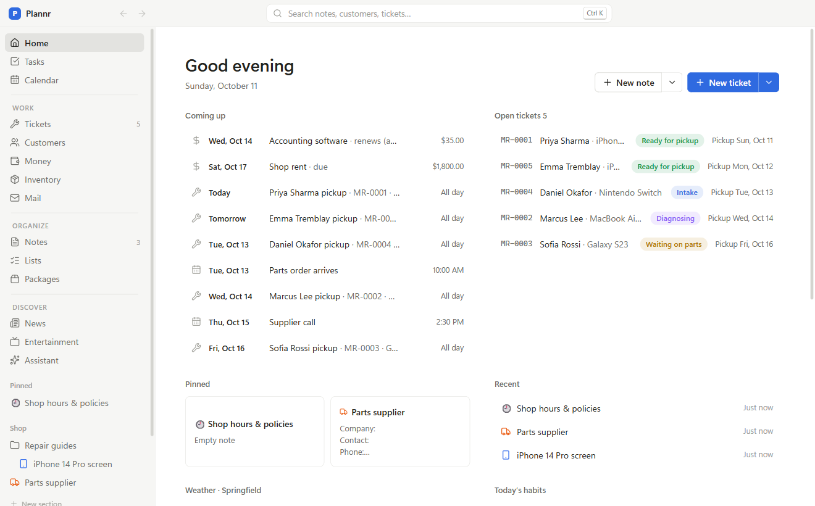Click the Plannr logo icon

pos(15,14)
